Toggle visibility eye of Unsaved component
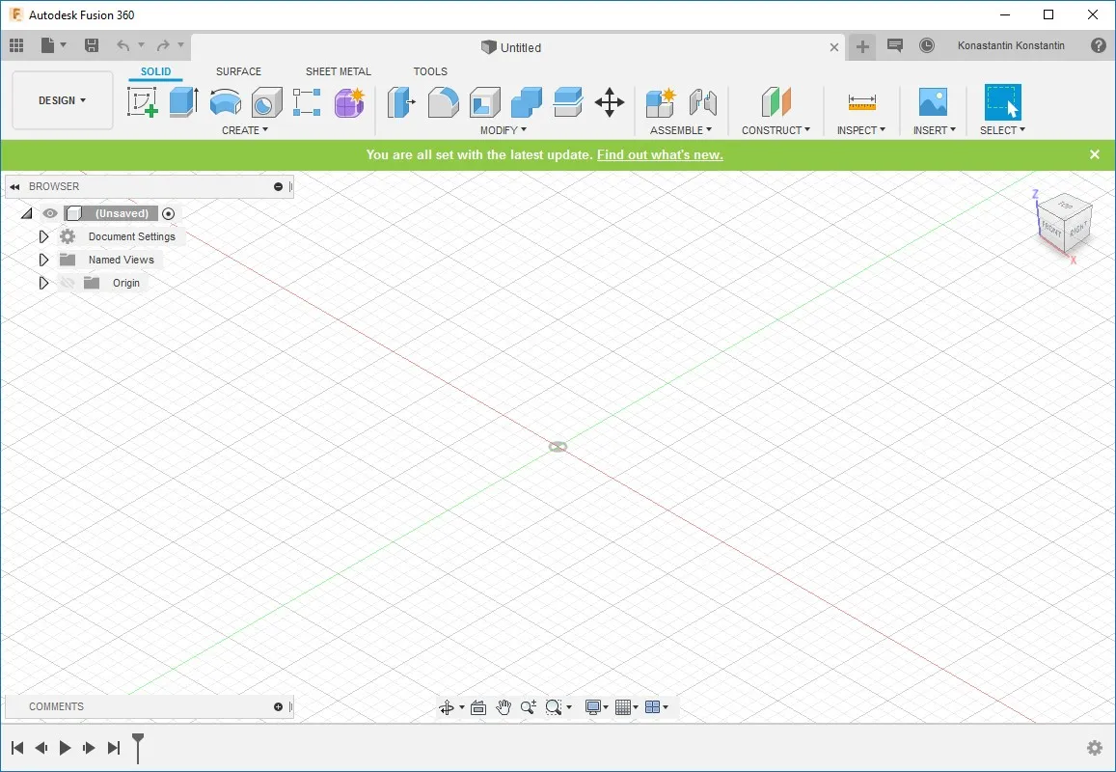The height and width of the screenshot is (772, 1116). [49, 213]
